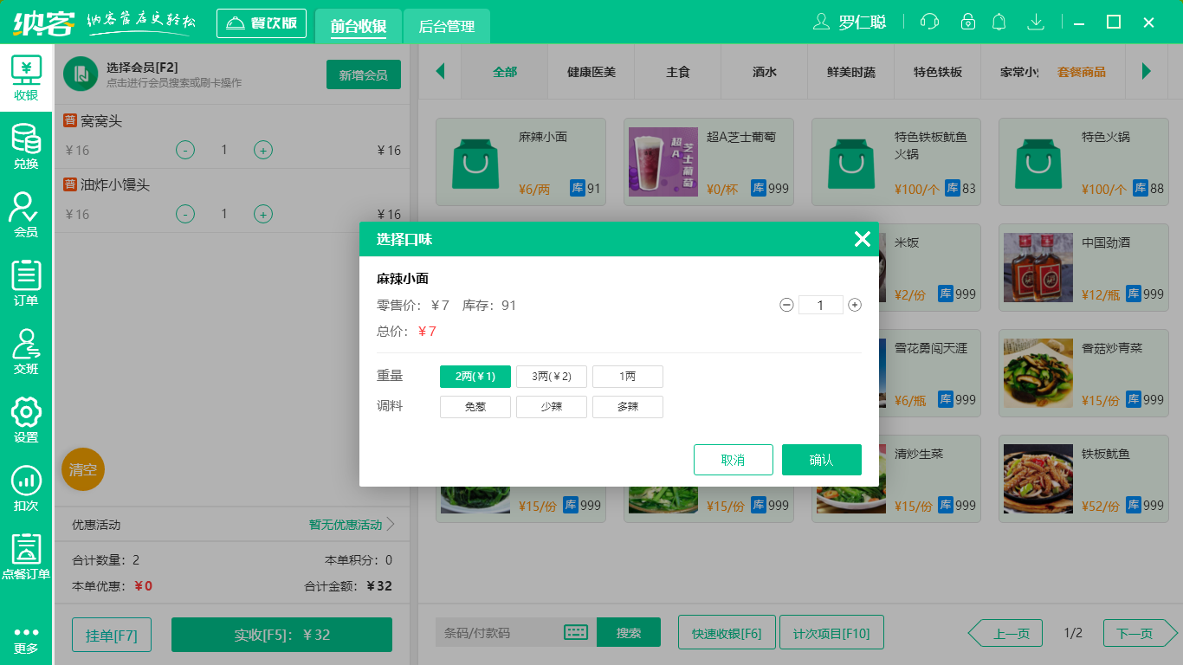This screenshot has height=665, width=1183.
Task: Open the 点餐订单 sidebar icon
Action: [26, 558]
